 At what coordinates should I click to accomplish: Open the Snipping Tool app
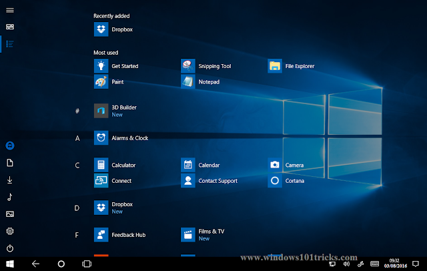206,66
